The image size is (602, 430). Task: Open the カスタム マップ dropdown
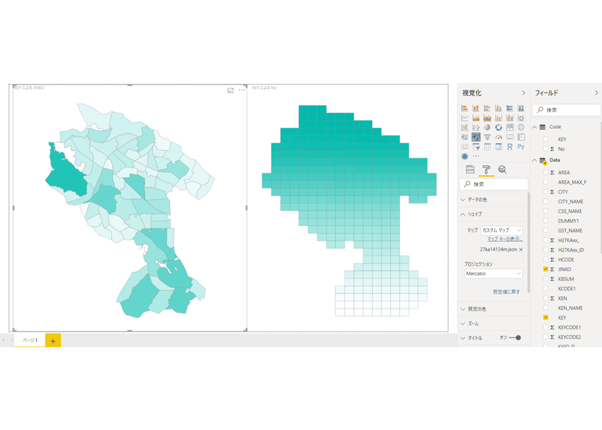pos(502,231)
